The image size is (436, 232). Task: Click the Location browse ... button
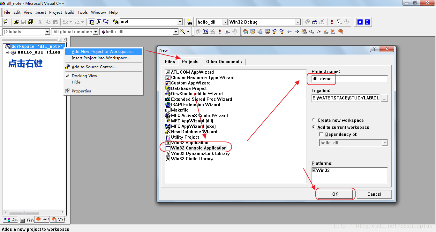pyautogui.click(x=385, y=98)
